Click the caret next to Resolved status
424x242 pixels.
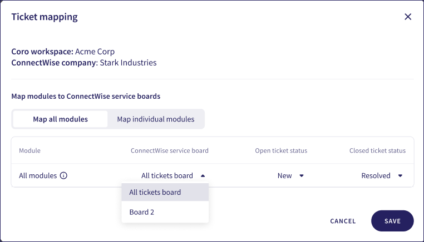[400, 176]
